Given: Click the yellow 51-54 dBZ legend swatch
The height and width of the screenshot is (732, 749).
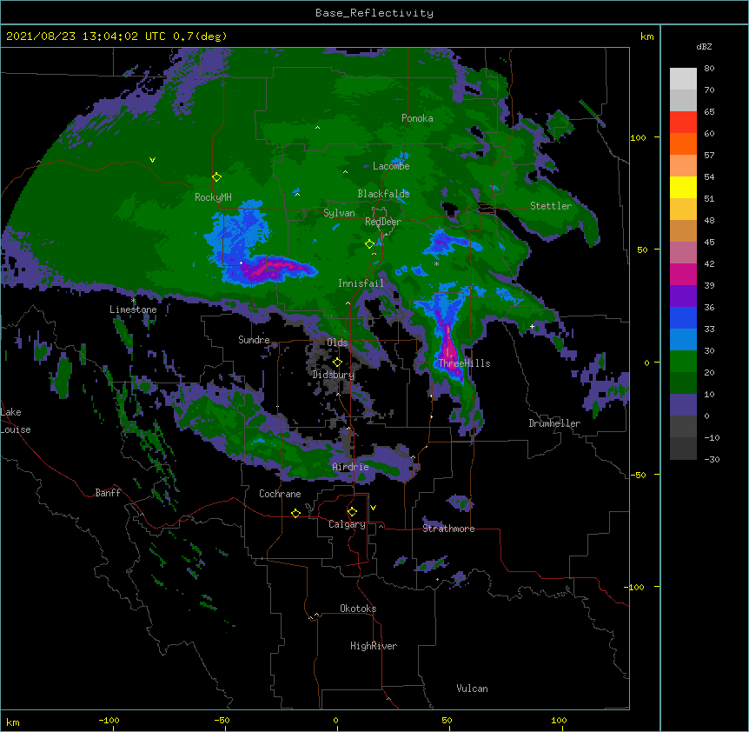Looking at the screenshot, I should coord(683,187).
